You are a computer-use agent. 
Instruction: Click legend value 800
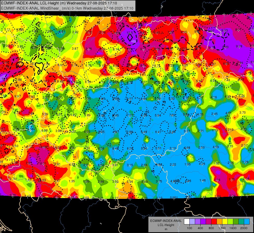click(x=211, y=228)
